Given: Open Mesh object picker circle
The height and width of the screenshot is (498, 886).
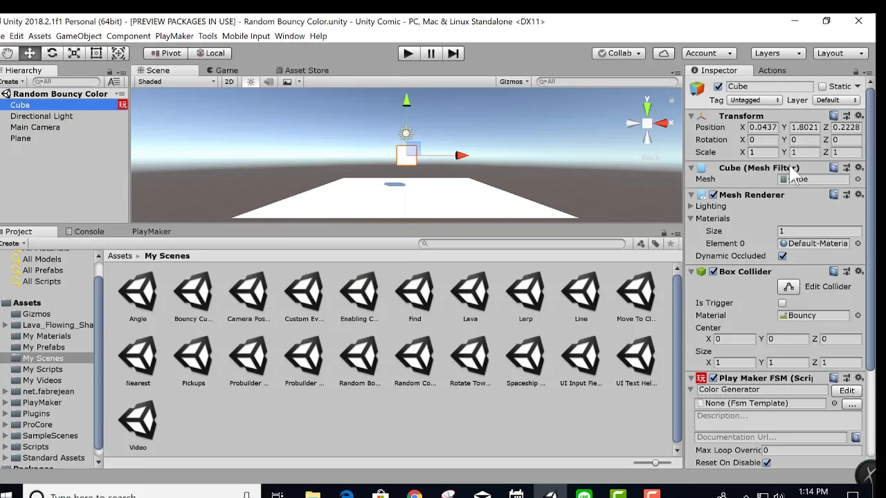Looking at the screenshot, I should pos(858,179).
